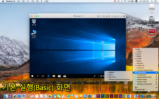The width and height of the screenshot is (159, 99).
Task: Open Spotlight search in menu bar
Action: coord(152,1)
